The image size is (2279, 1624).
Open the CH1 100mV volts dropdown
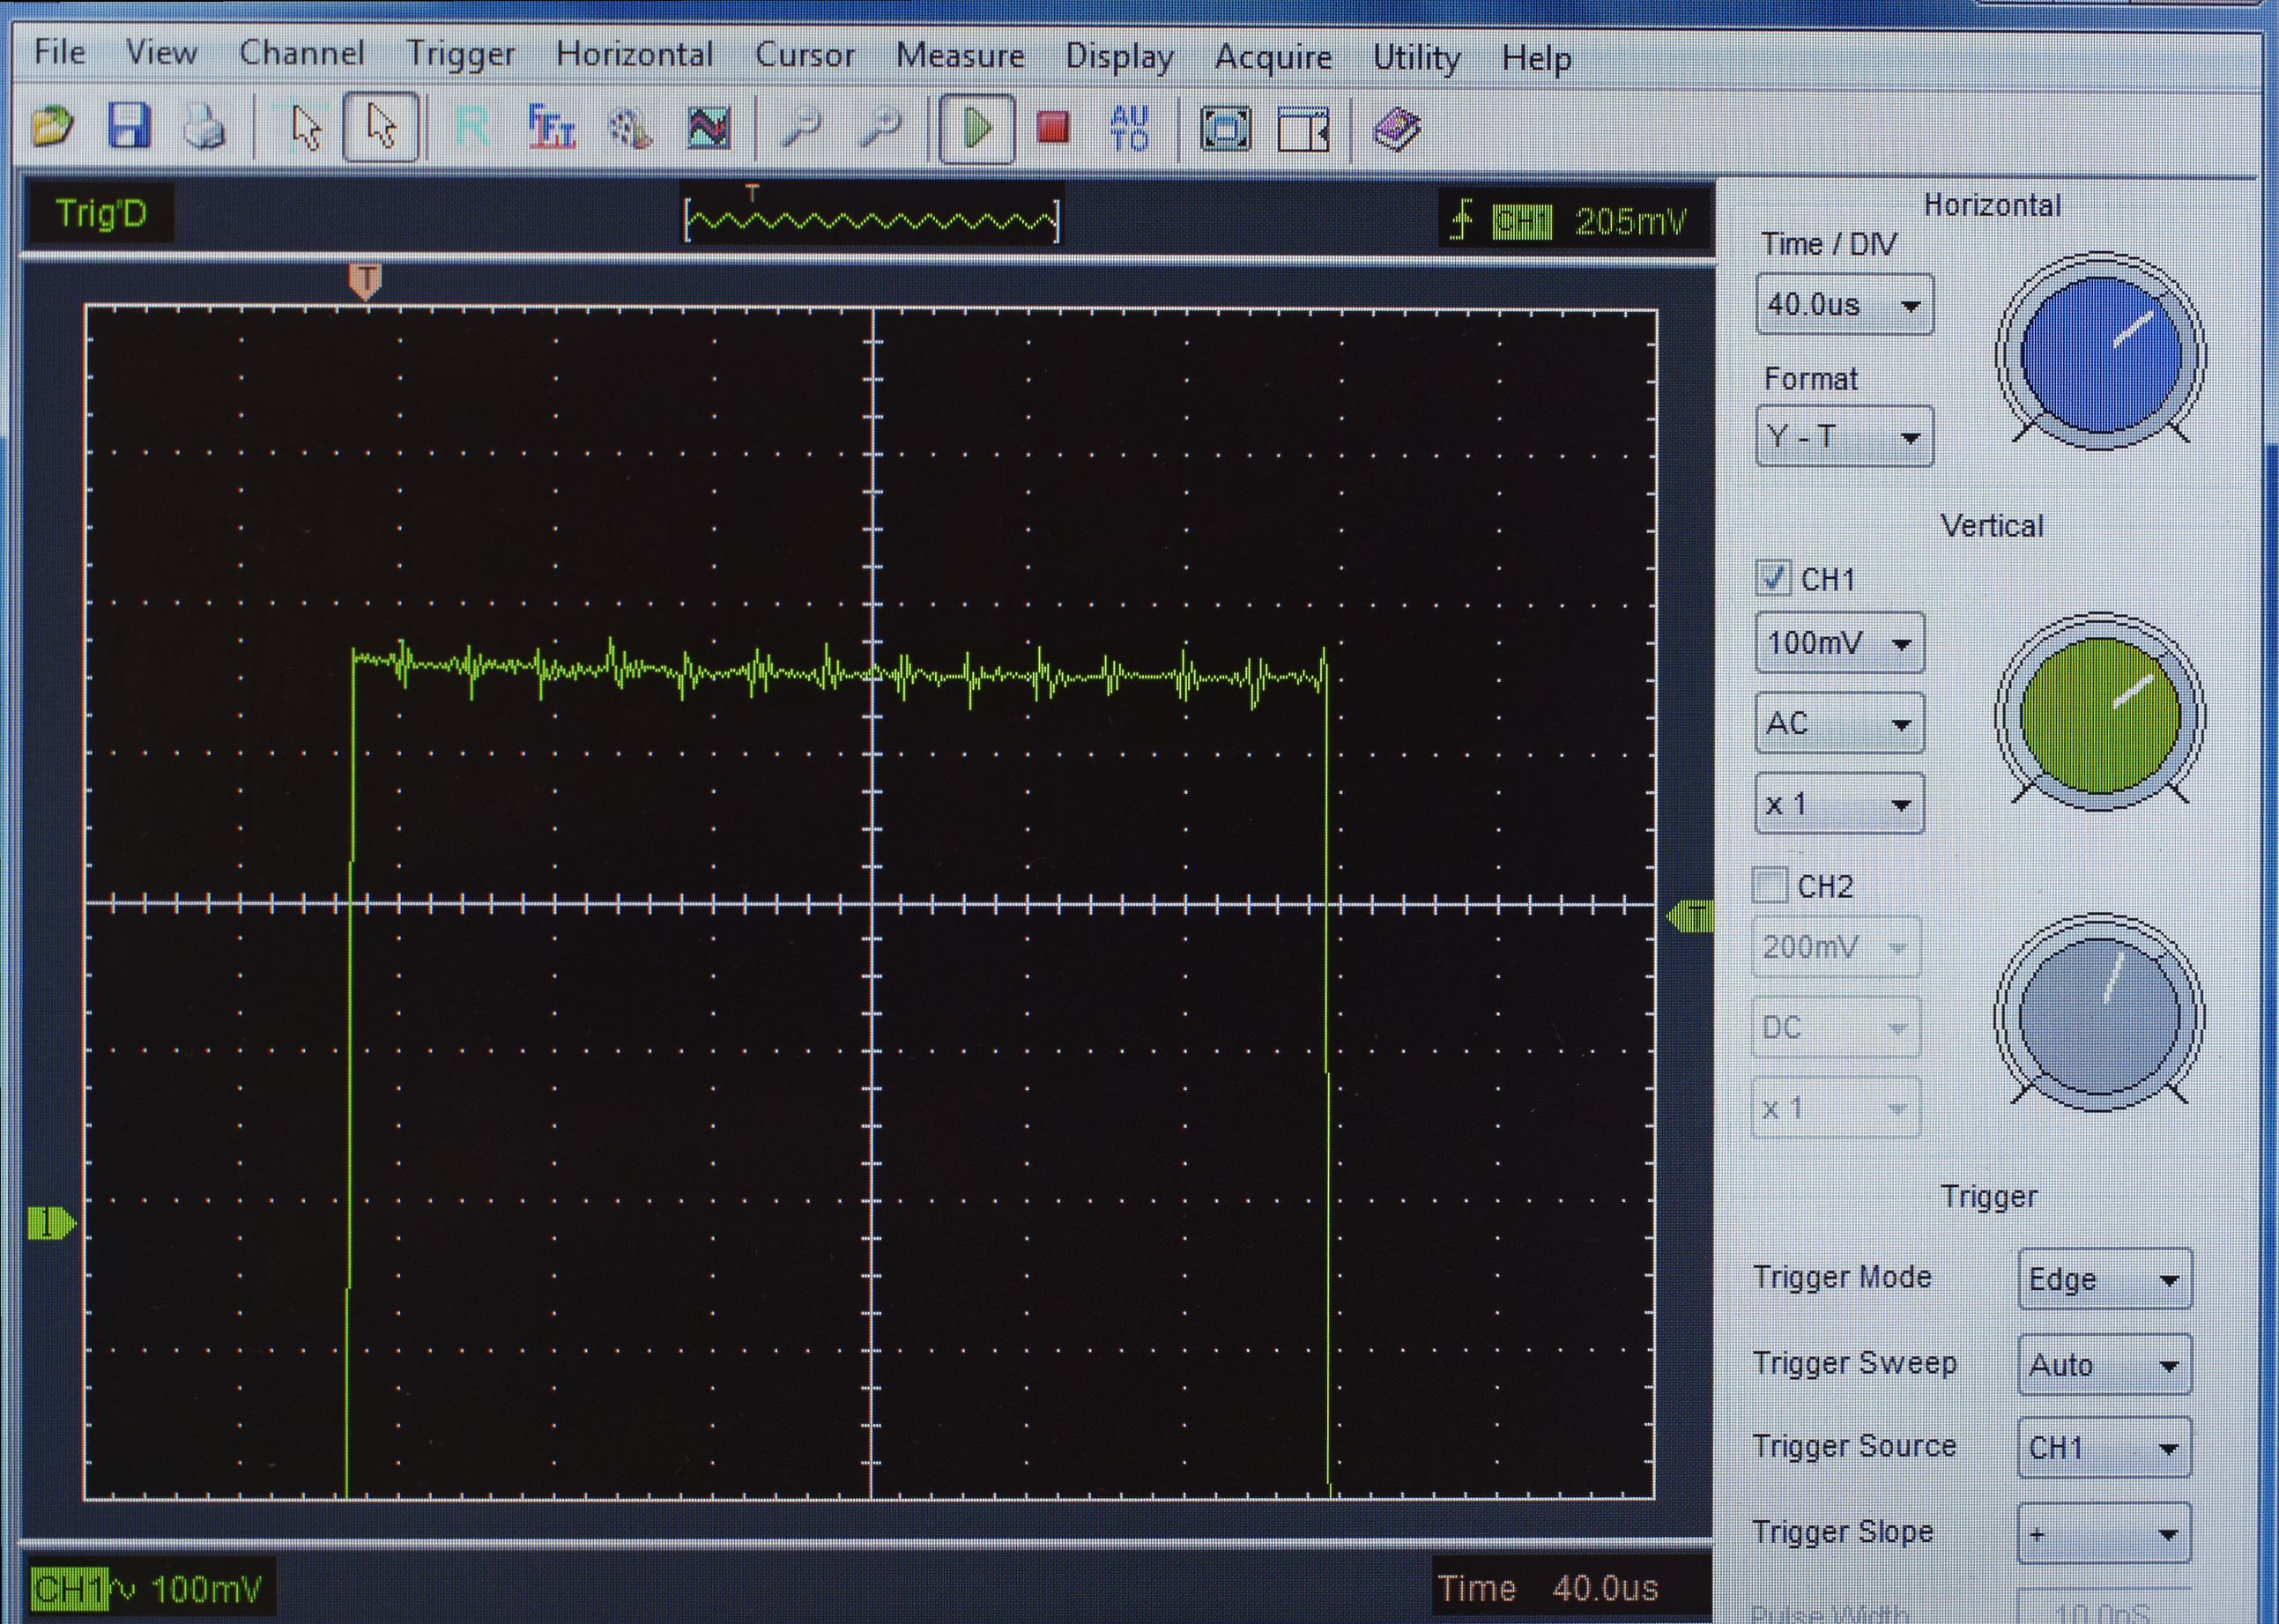point(1840,642)
